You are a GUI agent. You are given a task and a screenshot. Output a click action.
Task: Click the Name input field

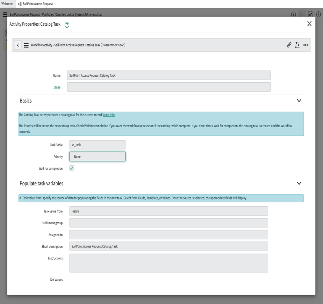[x=169, y=76]
